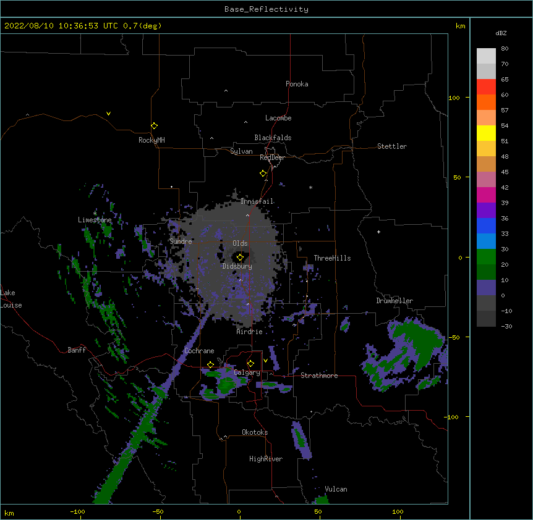Pick the red 65-60 dBZ legend swatch

tap(486, 87)
